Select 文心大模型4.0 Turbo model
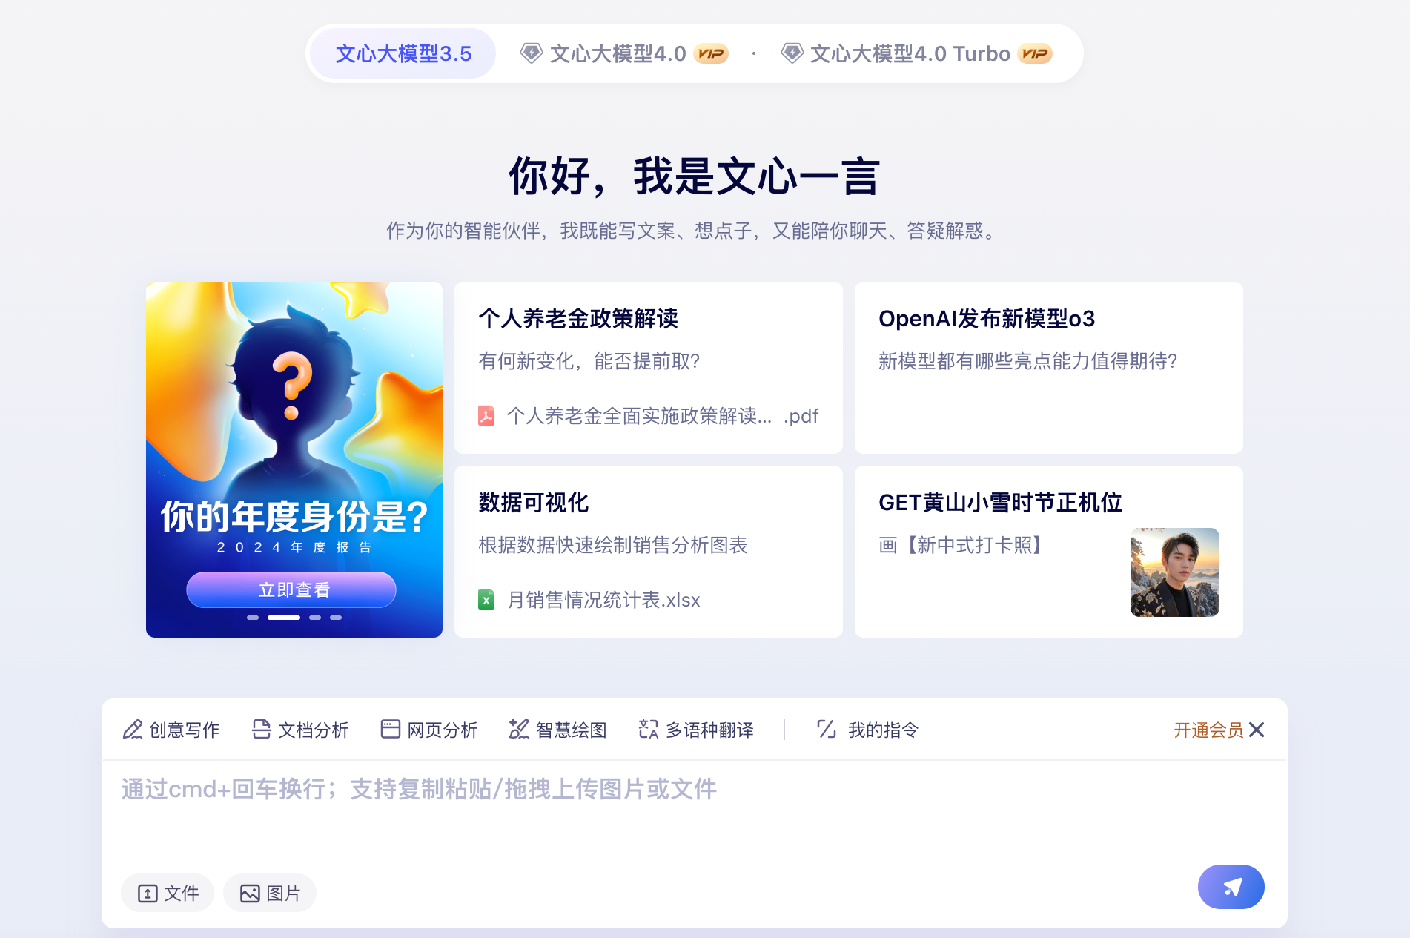This screenshot has width=1410, height=938. click(x=916, y=53)
